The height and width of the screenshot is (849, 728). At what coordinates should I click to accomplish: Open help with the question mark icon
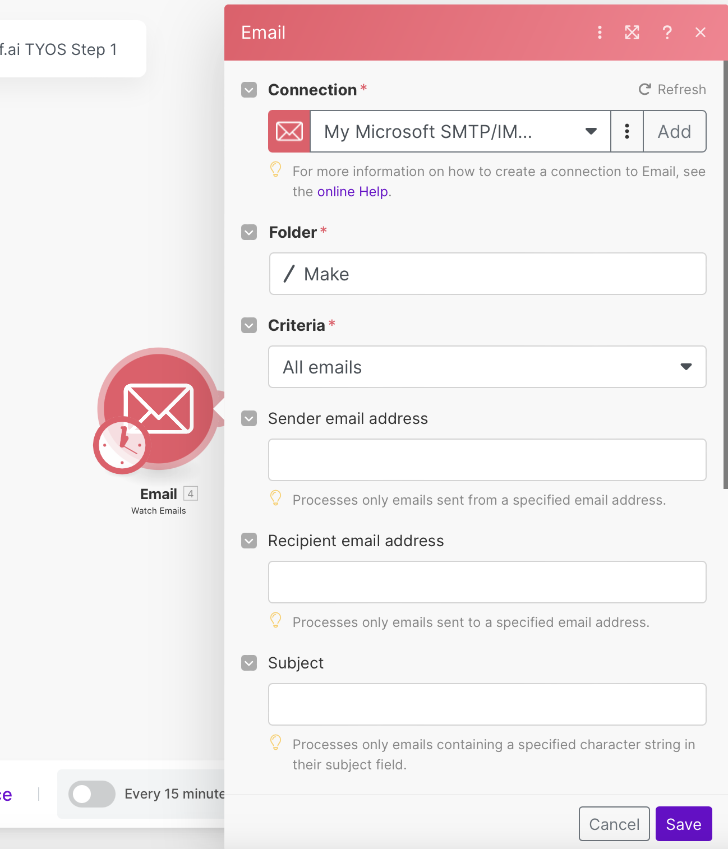pyautogui.click(x=667, y=33)
